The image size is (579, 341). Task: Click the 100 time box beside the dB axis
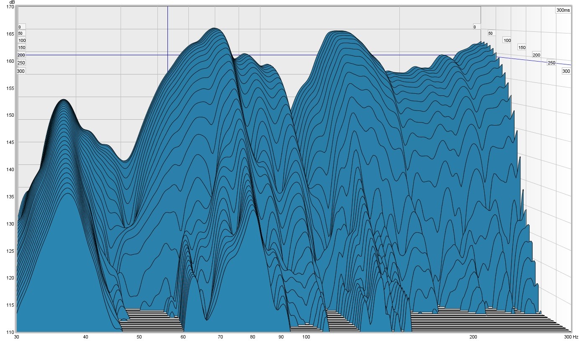point(22,41)
